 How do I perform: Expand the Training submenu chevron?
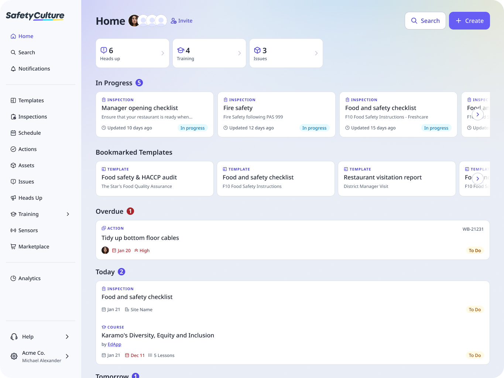[x=68, y=214]
